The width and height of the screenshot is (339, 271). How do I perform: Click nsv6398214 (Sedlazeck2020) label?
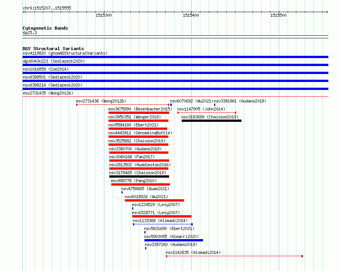(53, 85)
